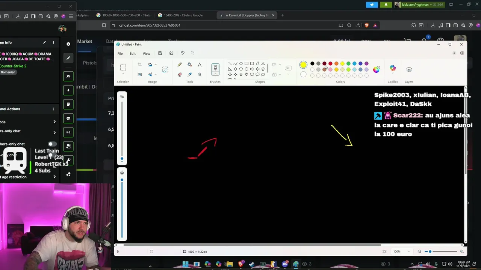Screen dimensions: 481x270
Task: Click the Save icon in Paint
Action: pyautogui.click(x=160, y=53)
